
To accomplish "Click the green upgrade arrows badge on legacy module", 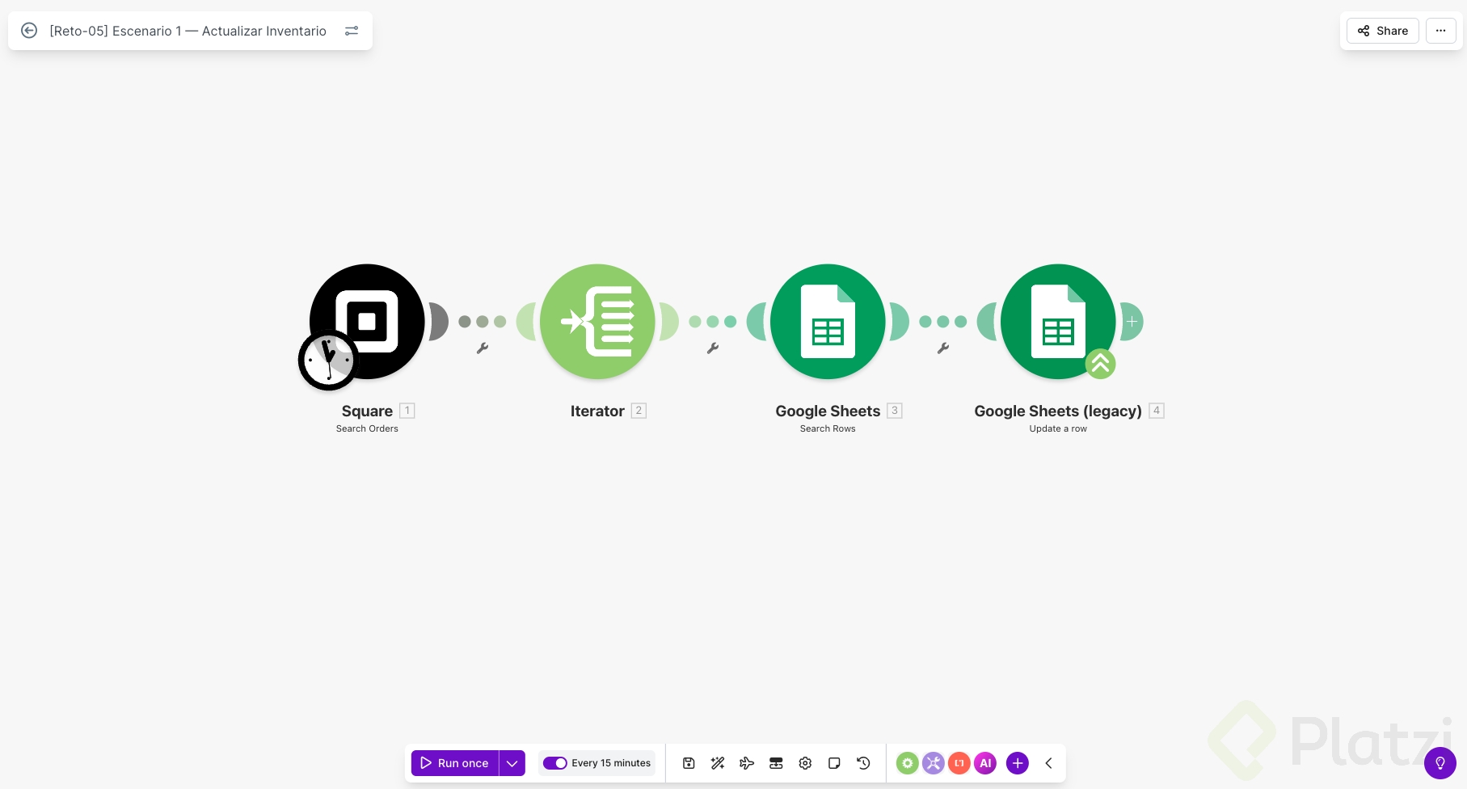I will [1100, 364].
